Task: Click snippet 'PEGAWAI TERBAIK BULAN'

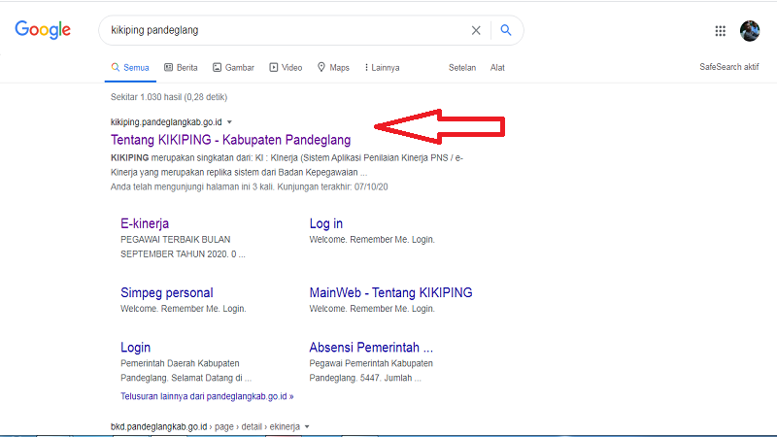Action: tap(176, 239)
